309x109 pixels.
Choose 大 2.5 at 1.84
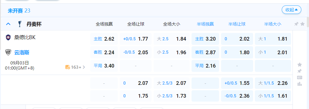coord(171,39)
